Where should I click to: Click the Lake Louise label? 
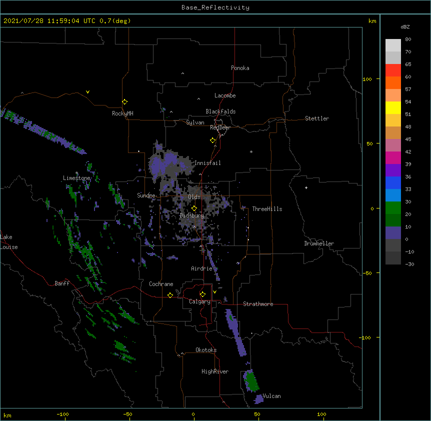[x=9, y=242]
